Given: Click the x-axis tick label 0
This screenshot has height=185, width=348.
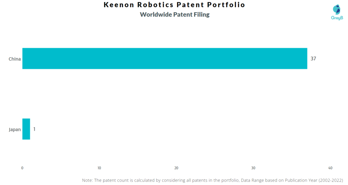Looking at the screenshot, I should click(x=22, y=168).
